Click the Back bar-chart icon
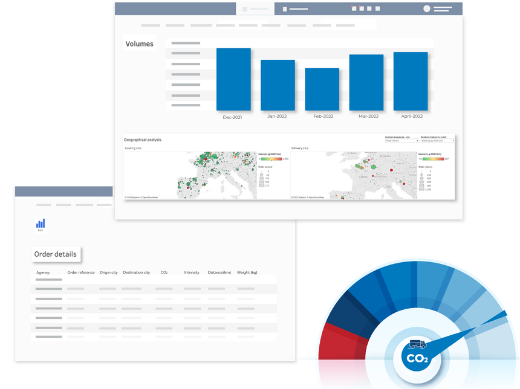520x389 pixels. click(41, 224)
